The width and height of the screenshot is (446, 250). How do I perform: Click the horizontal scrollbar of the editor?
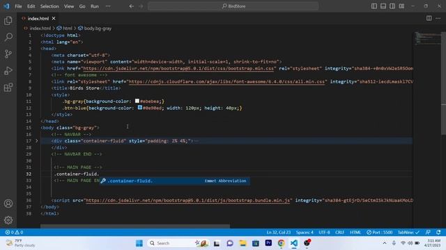point(135,226)
